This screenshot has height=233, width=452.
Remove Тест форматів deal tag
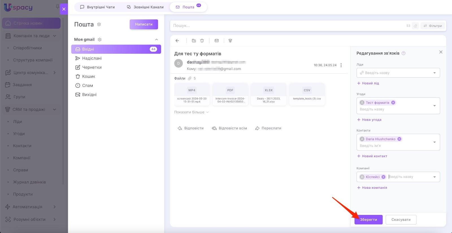(393, 103)
